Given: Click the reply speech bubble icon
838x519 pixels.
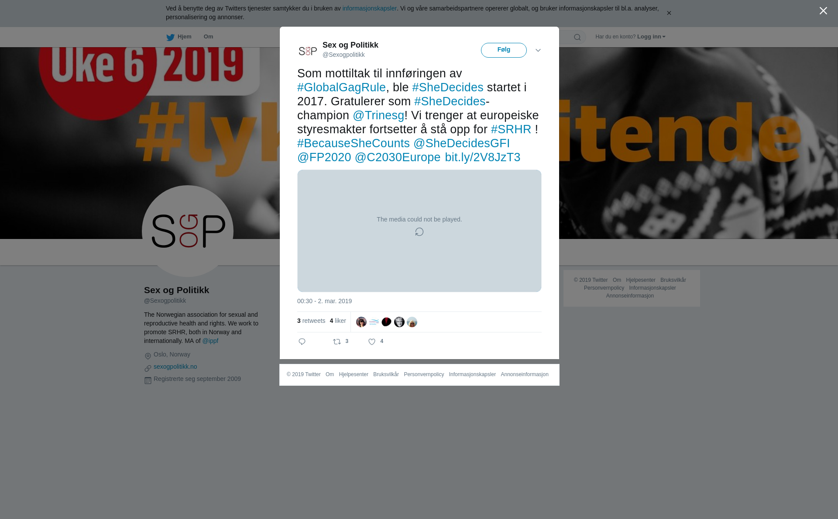Looking at the screenshot, I should [x=302, y=342].
